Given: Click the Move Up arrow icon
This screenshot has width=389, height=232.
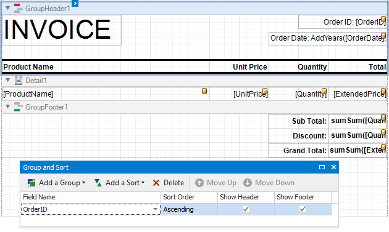Looking at the screenshot, I should pyautogui.click(x=199, y=183).
